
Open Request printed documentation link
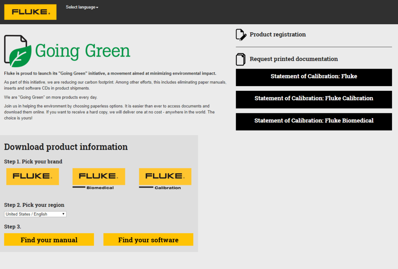tap(294, 59)
